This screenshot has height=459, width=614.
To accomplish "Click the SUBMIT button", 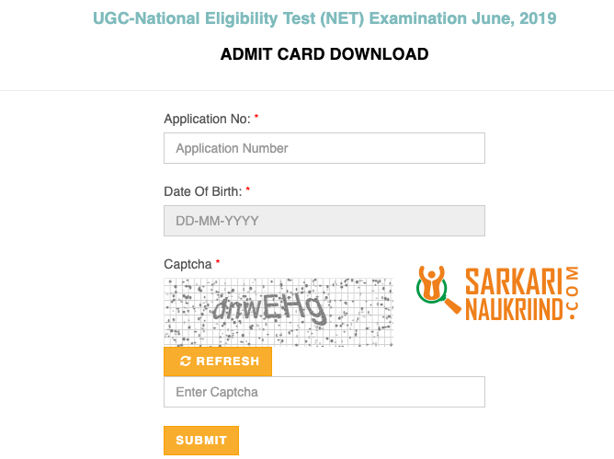I will click(201, 441).
